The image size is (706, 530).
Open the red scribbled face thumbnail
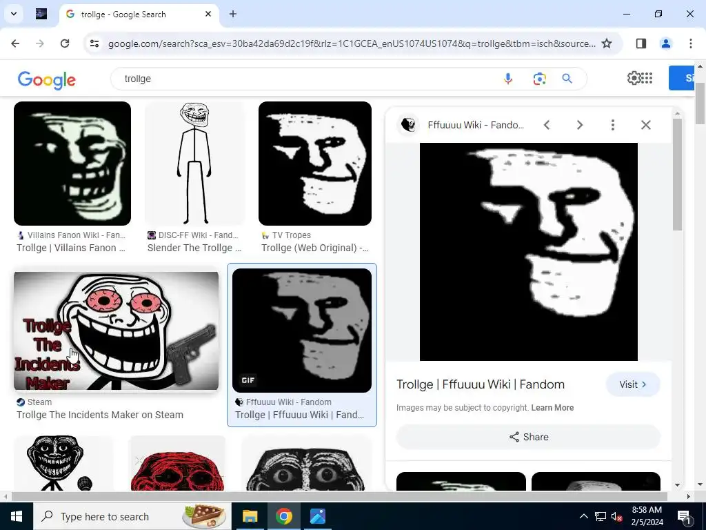pos(177,463)
